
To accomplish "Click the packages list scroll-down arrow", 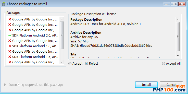I will pos(62,62).
